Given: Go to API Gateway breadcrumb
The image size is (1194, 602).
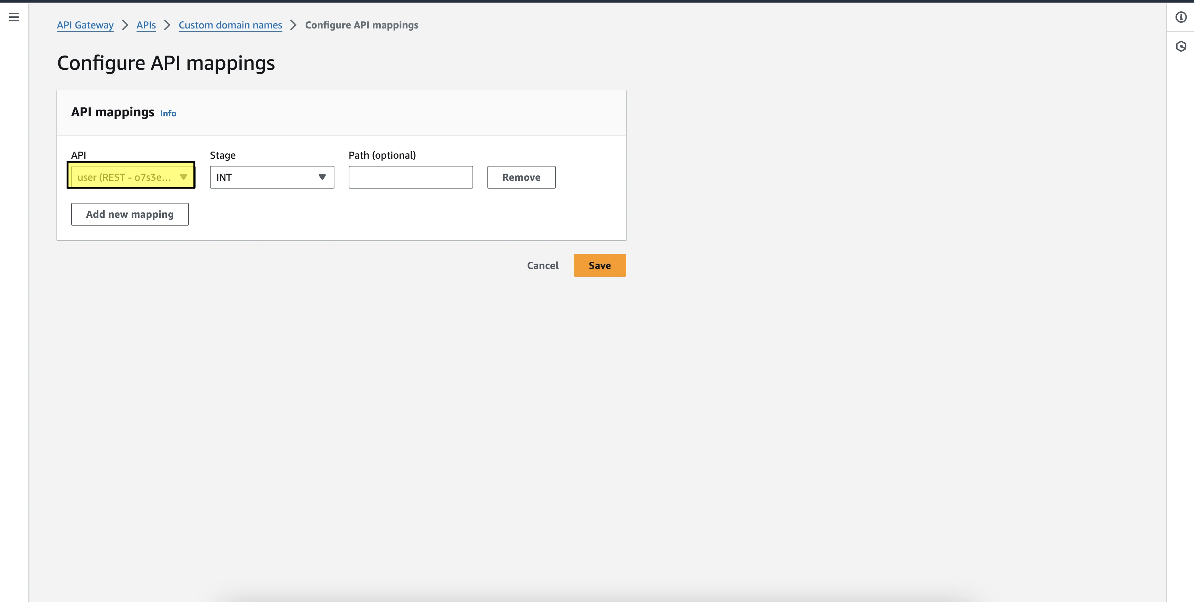Looking at the screenshot, I should click(x=85, y=25).
